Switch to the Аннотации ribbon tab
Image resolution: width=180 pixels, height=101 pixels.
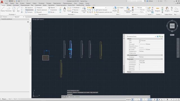click(16, 5)
